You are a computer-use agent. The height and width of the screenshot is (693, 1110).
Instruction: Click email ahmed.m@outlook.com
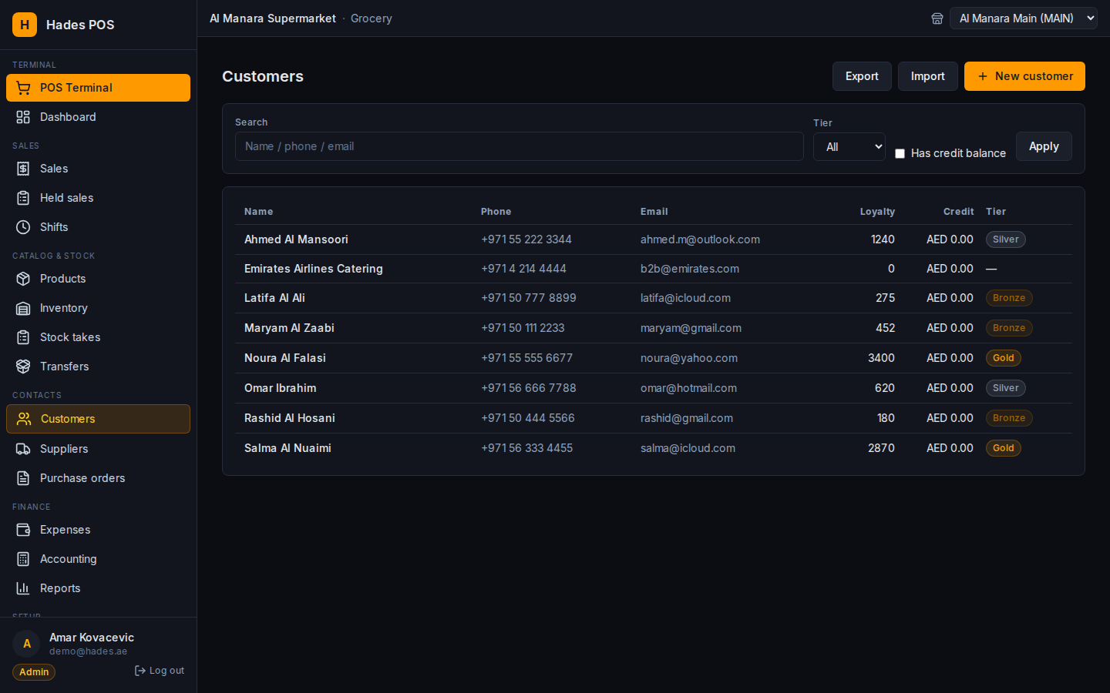tap(700, 239)
